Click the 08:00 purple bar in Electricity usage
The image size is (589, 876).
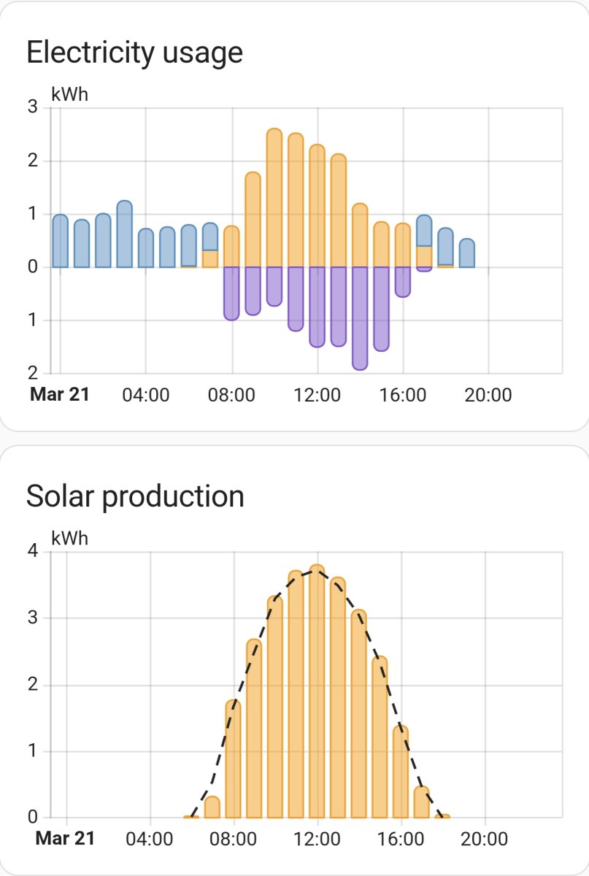(x=231, y=293)
